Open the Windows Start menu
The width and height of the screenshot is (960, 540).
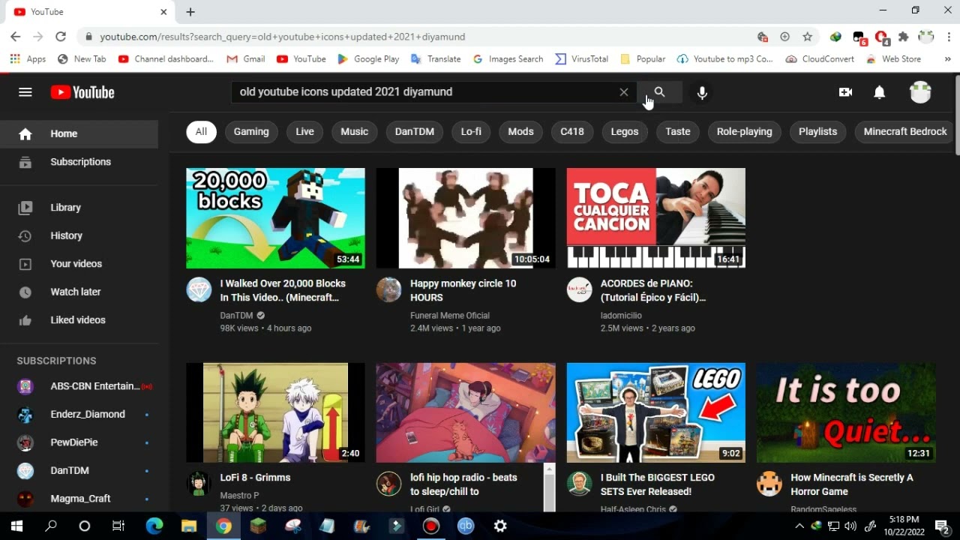coord(16,526)
